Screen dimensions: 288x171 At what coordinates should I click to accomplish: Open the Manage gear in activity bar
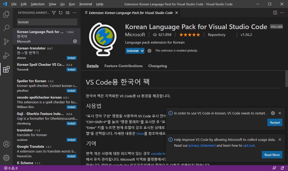click(6, 158)
